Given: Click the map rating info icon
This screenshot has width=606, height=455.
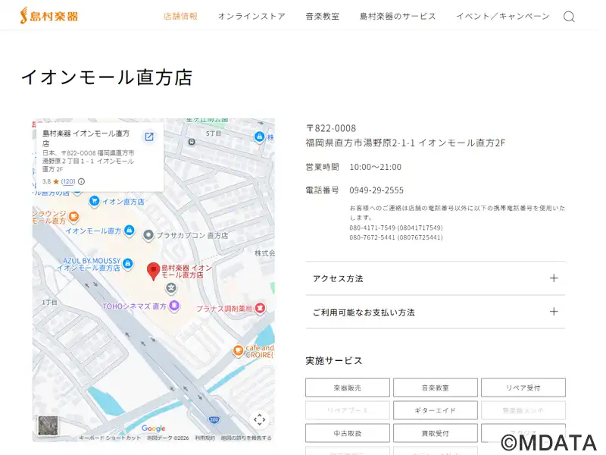Looking at the screenshot, I should click(x=82, y=181).
